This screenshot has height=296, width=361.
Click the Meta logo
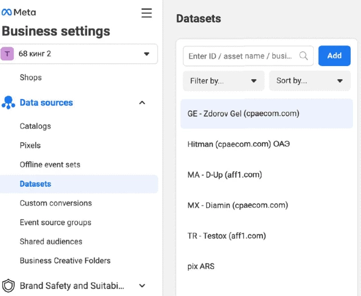[x=19, y=12]
